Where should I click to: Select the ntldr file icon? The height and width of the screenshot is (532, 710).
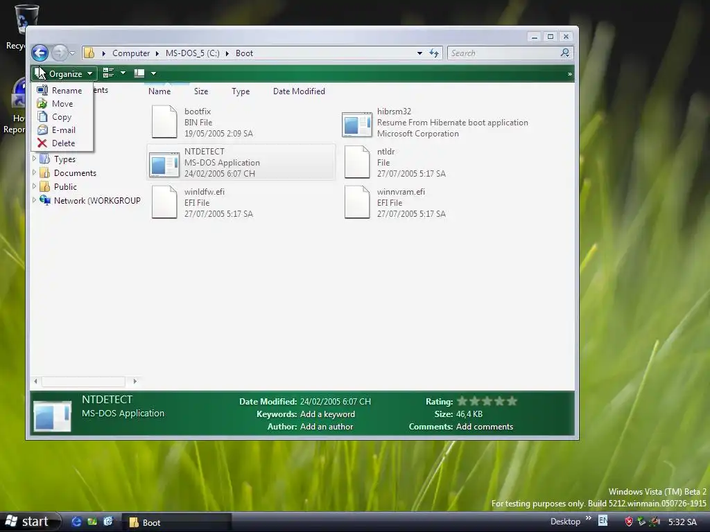pyautogui.click(x=357, y=162)
